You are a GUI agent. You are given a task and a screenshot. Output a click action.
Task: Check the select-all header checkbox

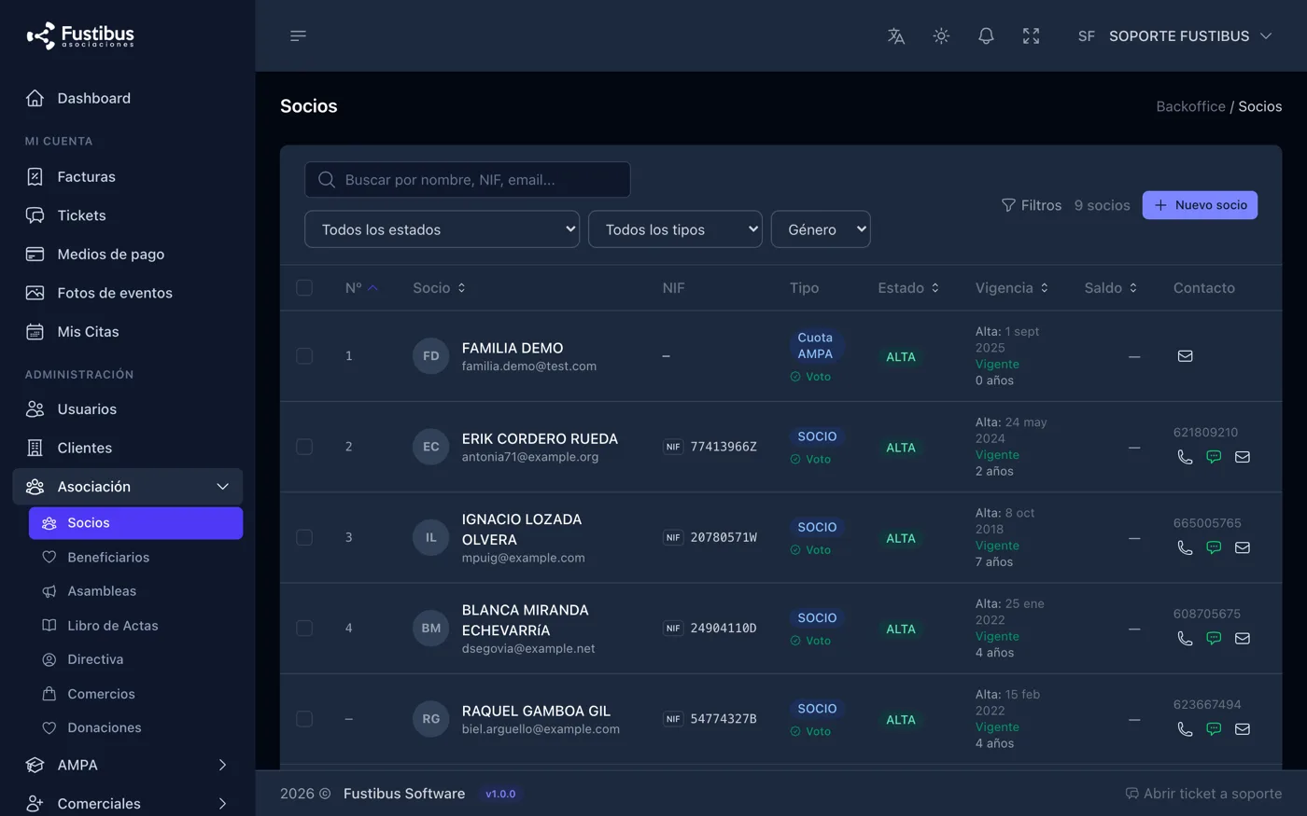pos(304,287)
